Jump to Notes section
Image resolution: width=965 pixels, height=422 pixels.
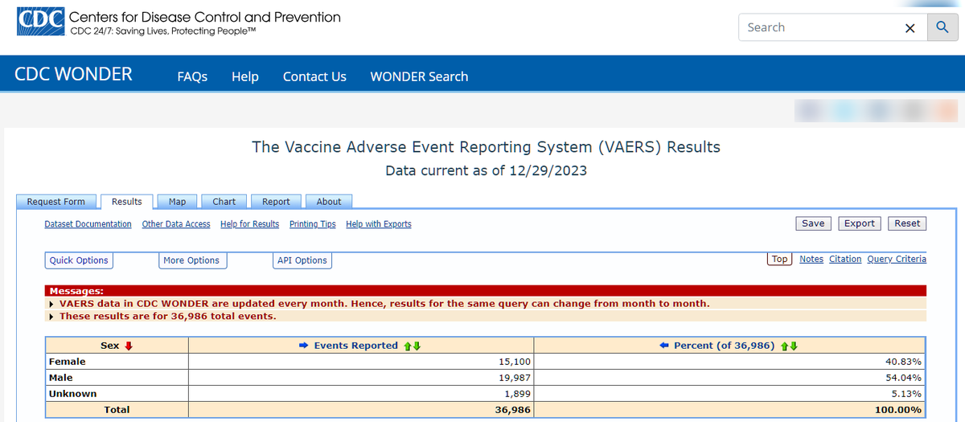pos(811,259)
